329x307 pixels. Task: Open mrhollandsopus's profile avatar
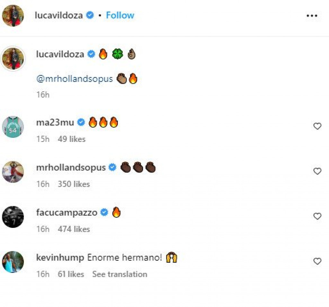pos(13,172)
